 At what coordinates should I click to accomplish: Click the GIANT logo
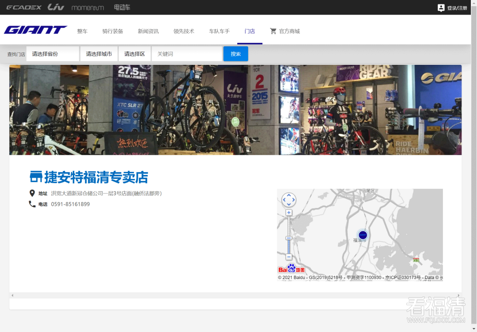(35, 30)
